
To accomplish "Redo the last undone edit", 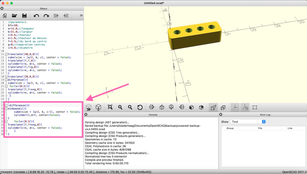I will coord(46,16).
